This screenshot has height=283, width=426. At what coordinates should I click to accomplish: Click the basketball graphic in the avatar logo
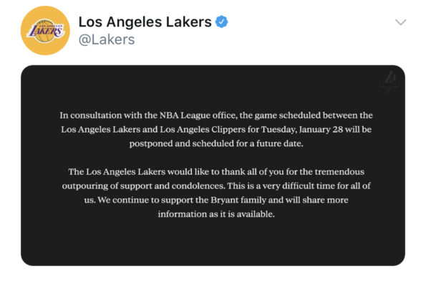tap(45, 31)
